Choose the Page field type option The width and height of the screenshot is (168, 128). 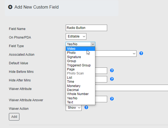click(71, 69)
